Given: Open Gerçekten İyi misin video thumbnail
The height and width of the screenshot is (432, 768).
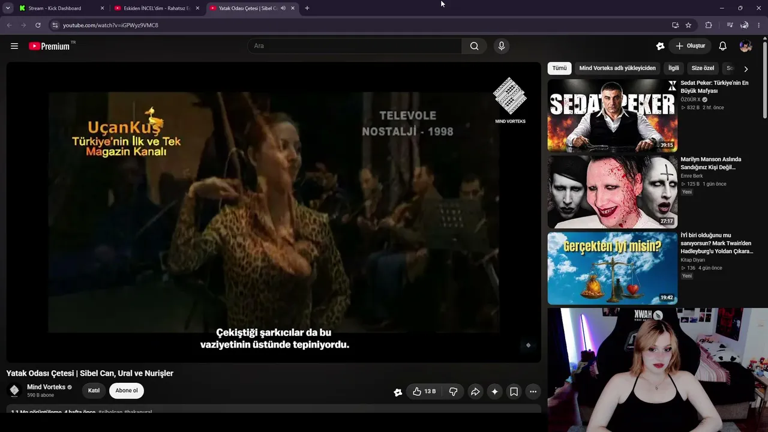Looking at the screenshot, I should [x=613, y=268].
